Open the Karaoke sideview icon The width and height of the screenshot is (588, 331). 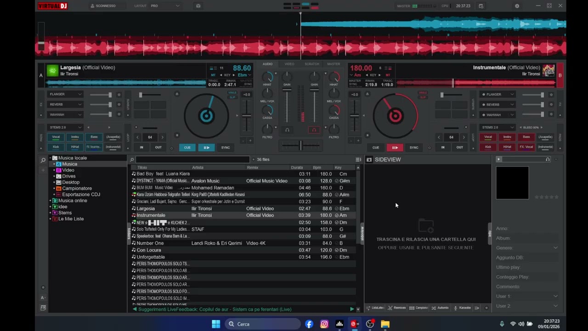coord(462,308)
